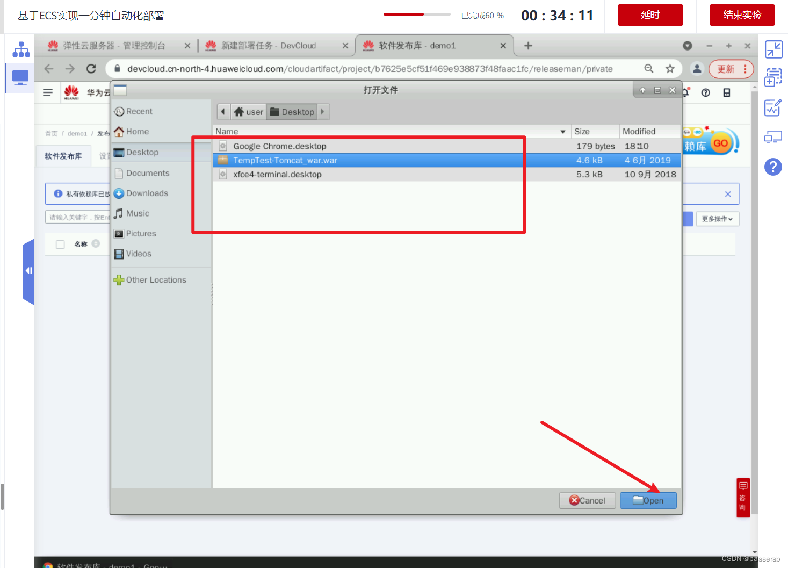Open the lab notes icon with the pencil

pos(773,107)
